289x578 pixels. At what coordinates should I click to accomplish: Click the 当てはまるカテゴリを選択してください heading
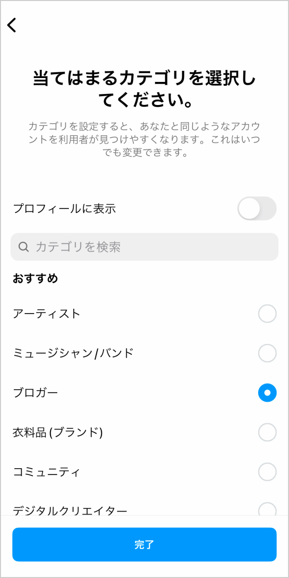(144, 89)
